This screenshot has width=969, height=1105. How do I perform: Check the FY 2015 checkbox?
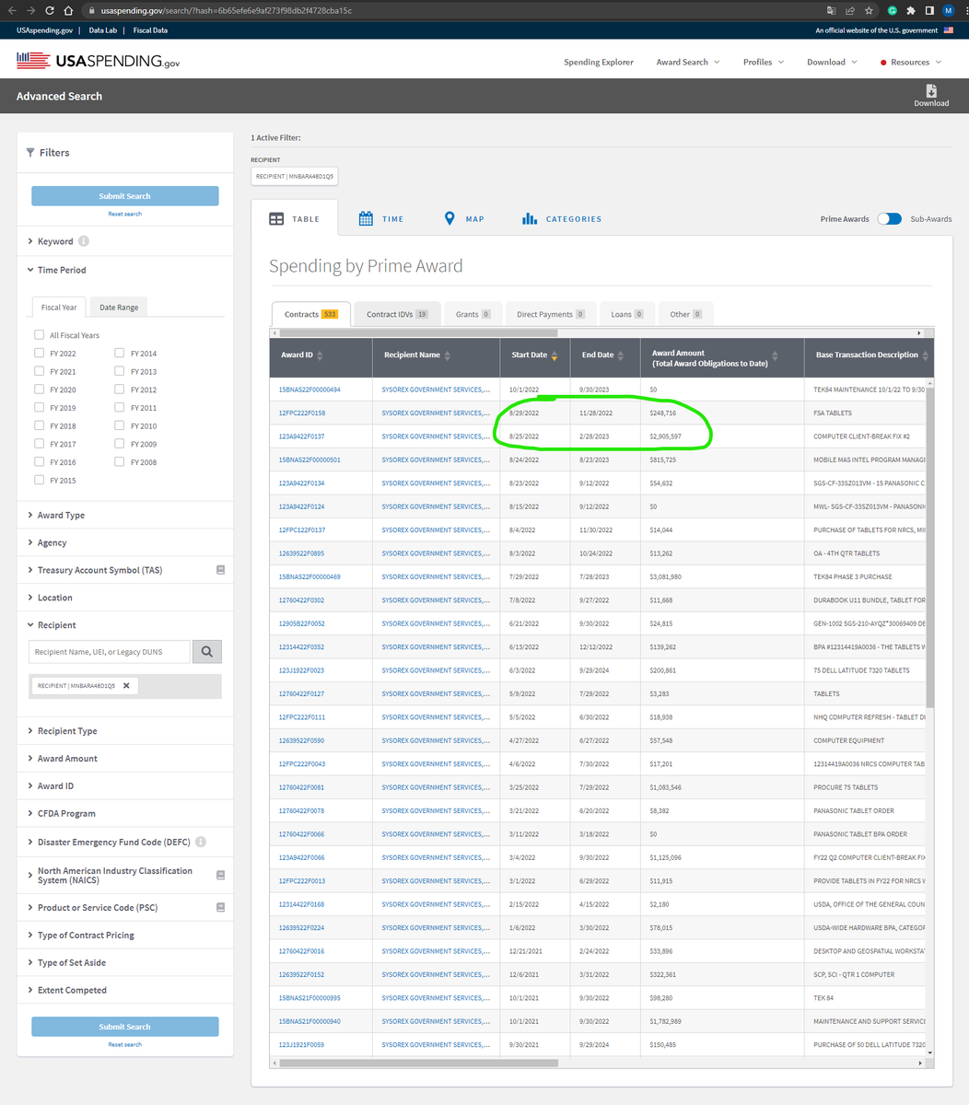click(x=39, y=480)
